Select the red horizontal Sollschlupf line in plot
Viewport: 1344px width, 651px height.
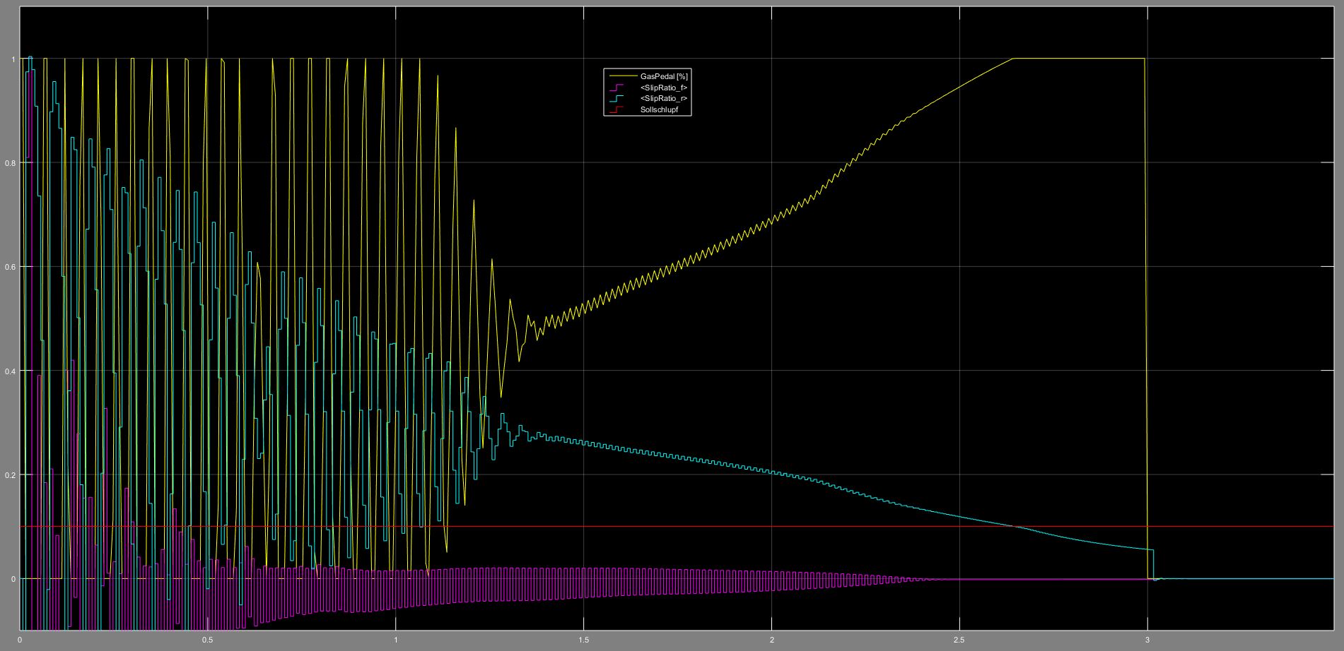coord(848,526)
